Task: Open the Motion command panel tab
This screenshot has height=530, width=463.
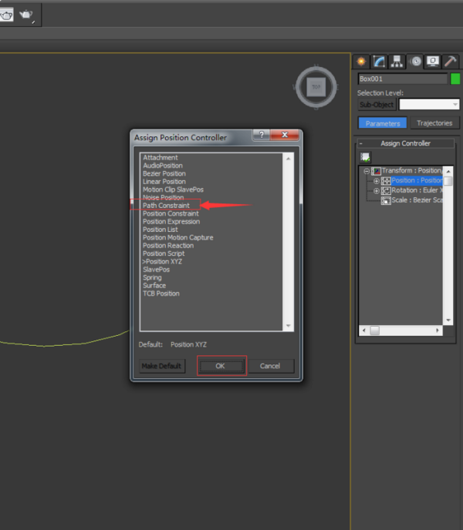Action: coord(415,62)
